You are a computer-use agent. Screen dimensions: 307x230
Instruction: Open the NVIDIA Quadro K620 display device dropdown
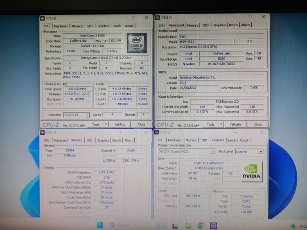[x=212, y=151]
